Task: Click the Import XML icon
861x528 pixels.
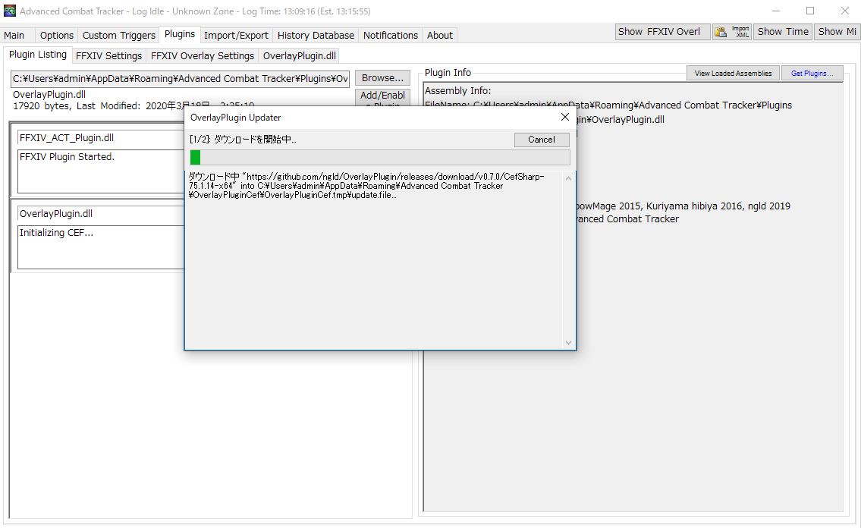Action: [x=740, y=32]
